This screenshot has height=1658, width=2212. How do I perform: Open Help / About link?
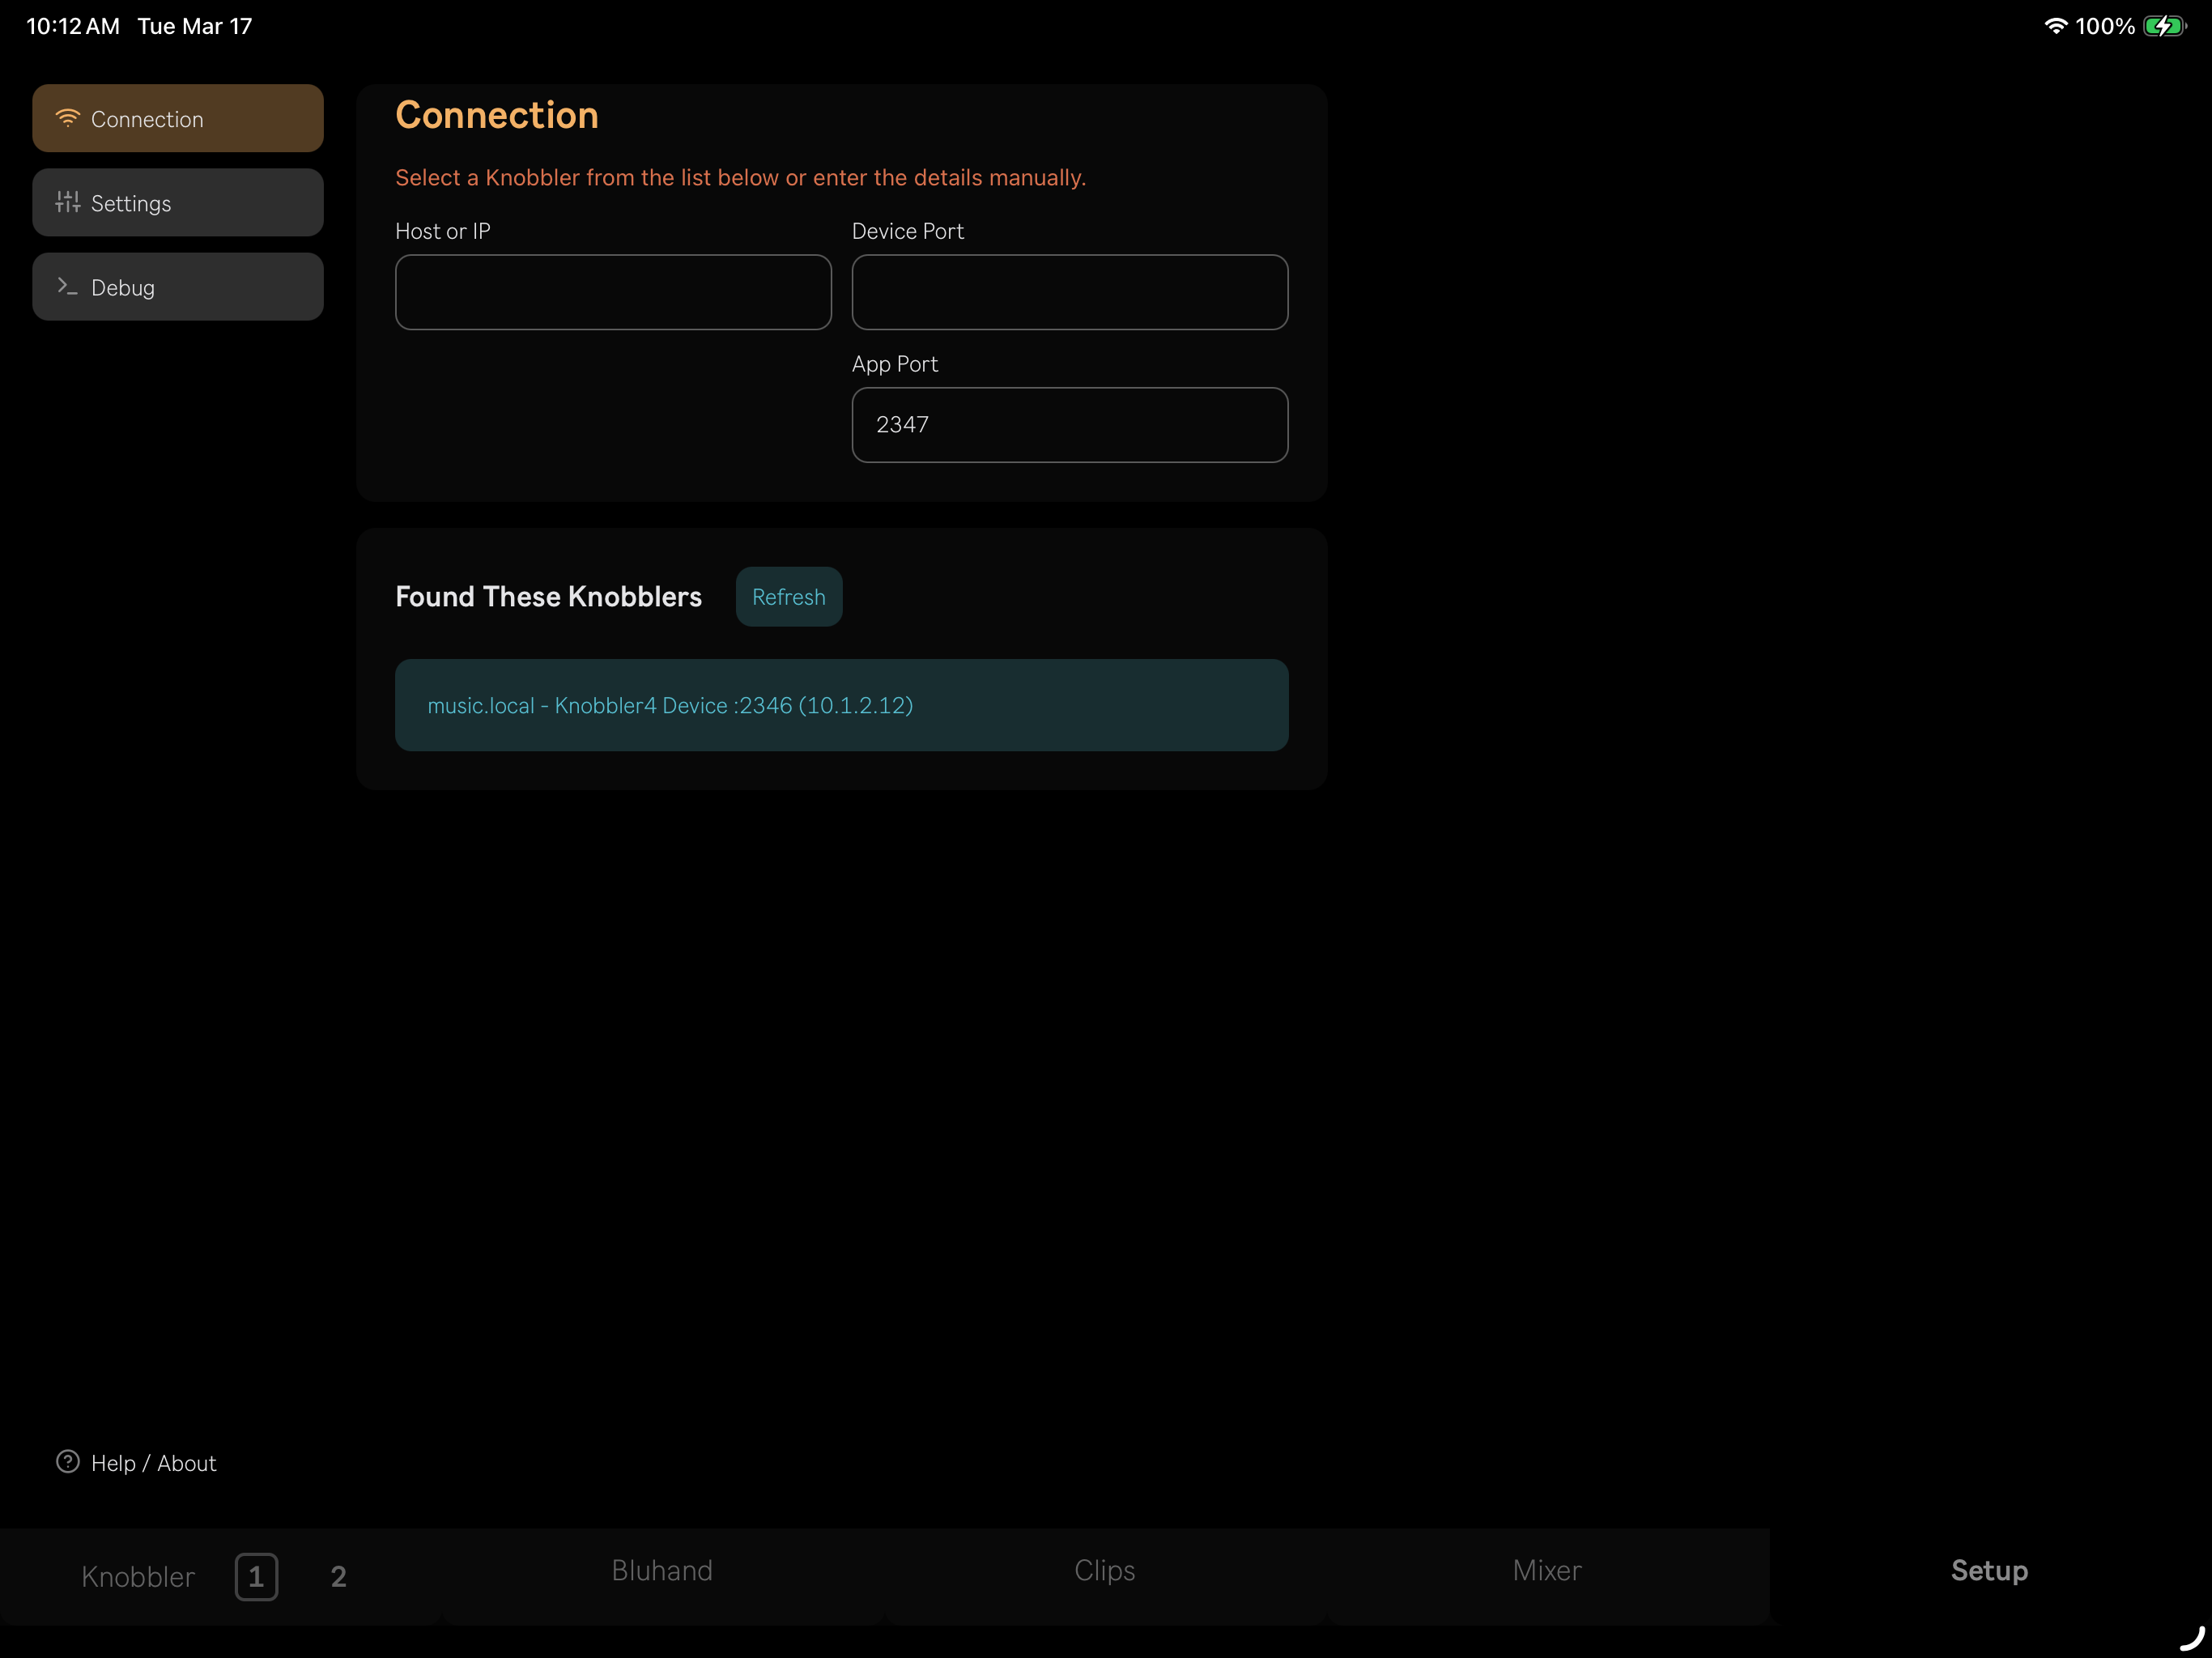[x=153, y=1463]
